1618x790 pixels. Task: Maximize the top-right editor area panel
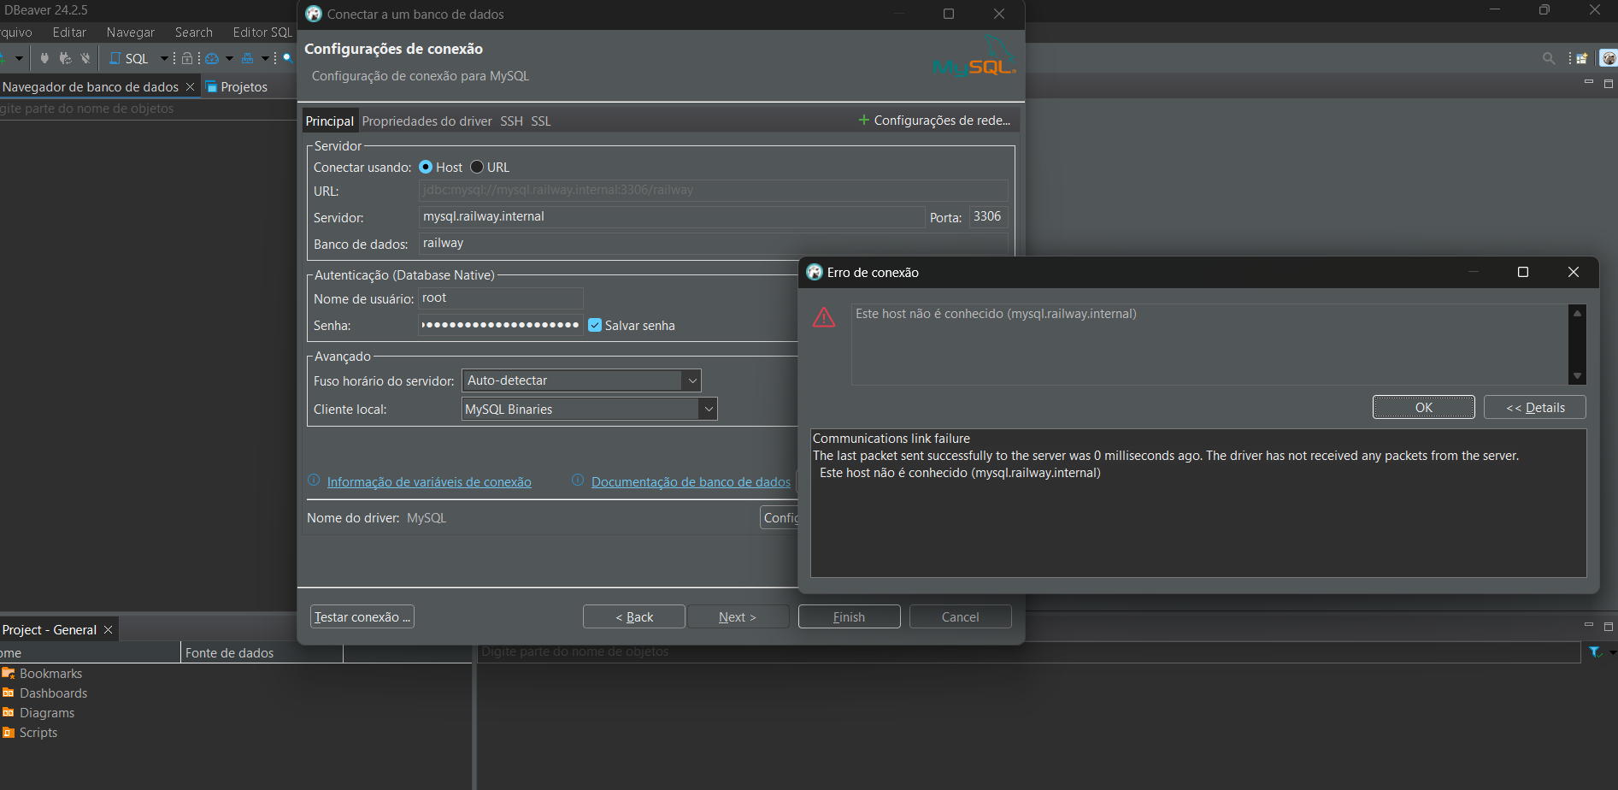[x=1609, y=84]
